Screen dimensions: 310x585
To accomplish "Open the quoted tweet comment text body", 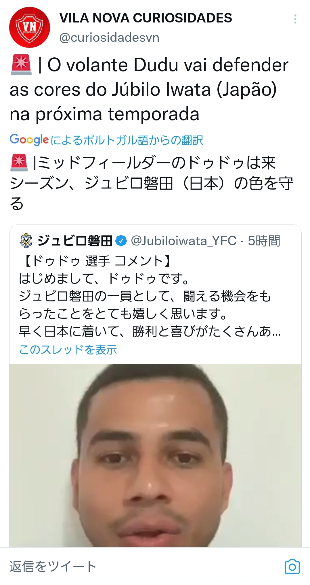I will pos(150,305).
